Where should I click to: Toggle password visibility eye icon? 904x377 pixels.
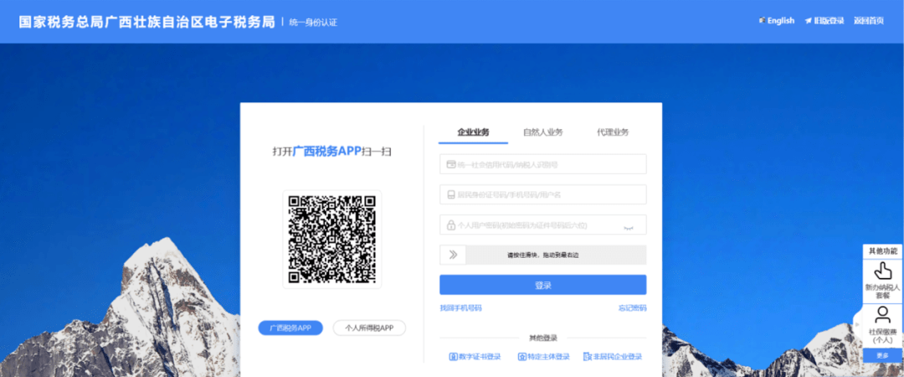tap(629, 227)
